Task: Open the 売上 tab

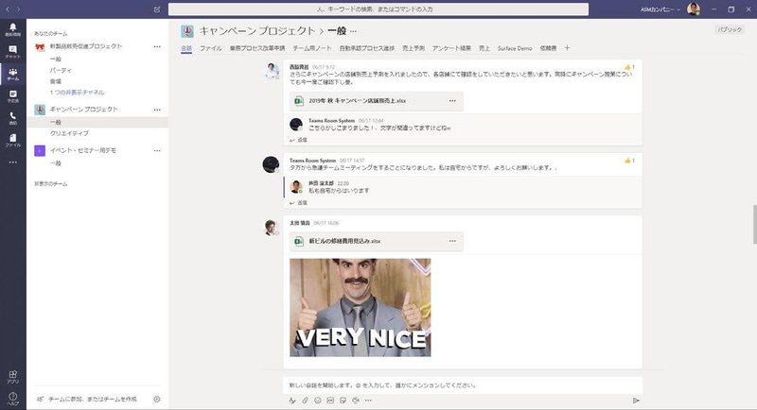Action: (x=484, y=48)
